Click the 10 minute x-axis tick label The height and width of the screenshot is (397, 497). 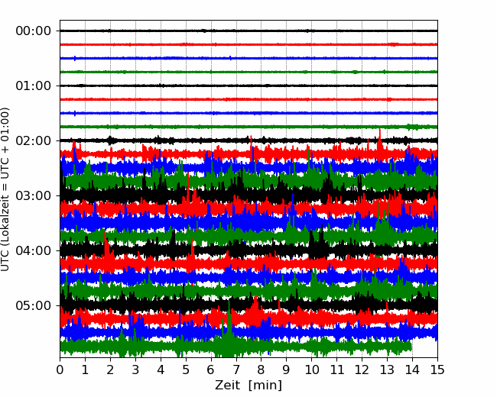pos(312,370)
